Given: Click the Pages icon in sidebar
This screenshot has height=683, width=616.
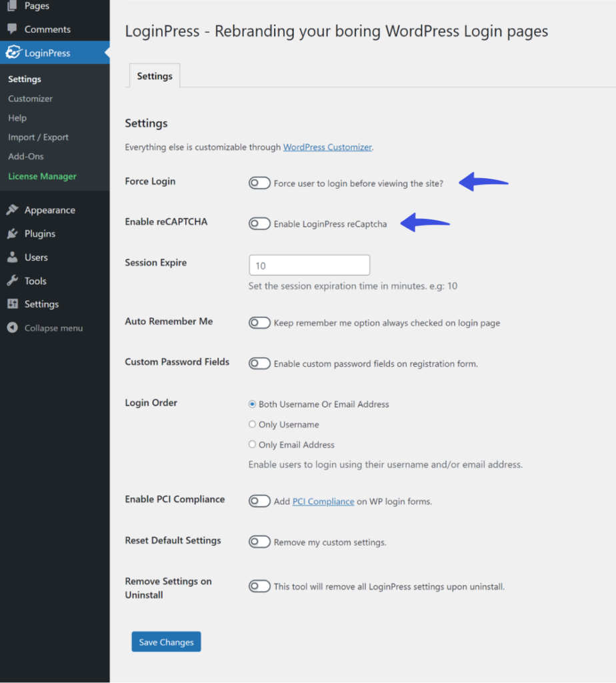Looking at the screenshot, I should coord(12,5).
